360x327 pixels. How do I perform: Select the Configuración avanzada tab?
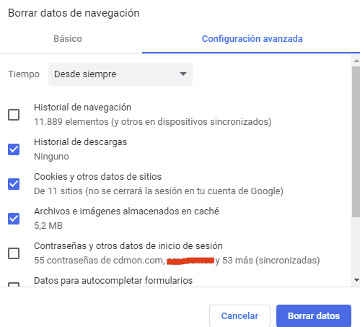pos(252,39)
